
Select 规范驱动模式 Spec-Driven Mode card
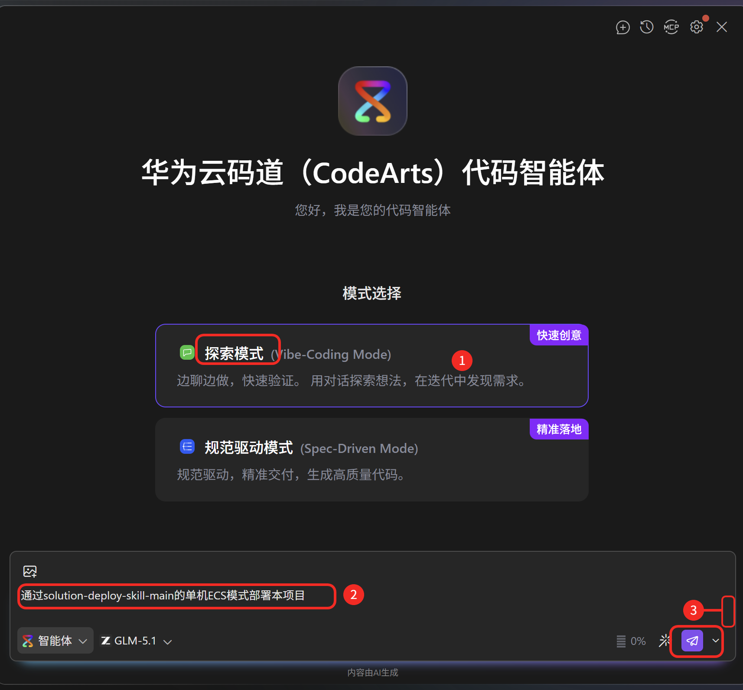tap(372, 459)
